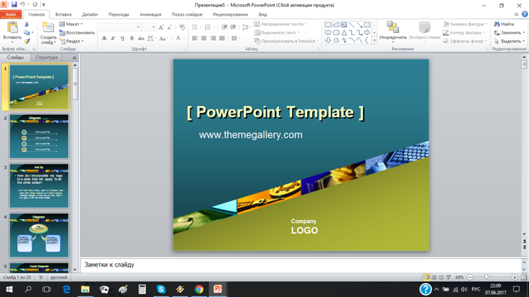The image size is (529, 297).
Task: Toggle underline Ч formatting
Action: (x=122, y=38)
